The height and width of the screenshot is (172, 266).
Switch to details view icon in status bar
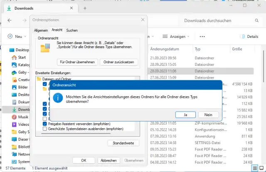pyautogui.click(x=255, y=168)
